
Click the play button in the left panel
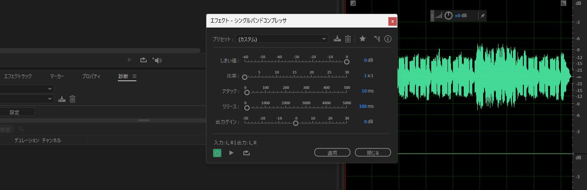pos(130,60)
